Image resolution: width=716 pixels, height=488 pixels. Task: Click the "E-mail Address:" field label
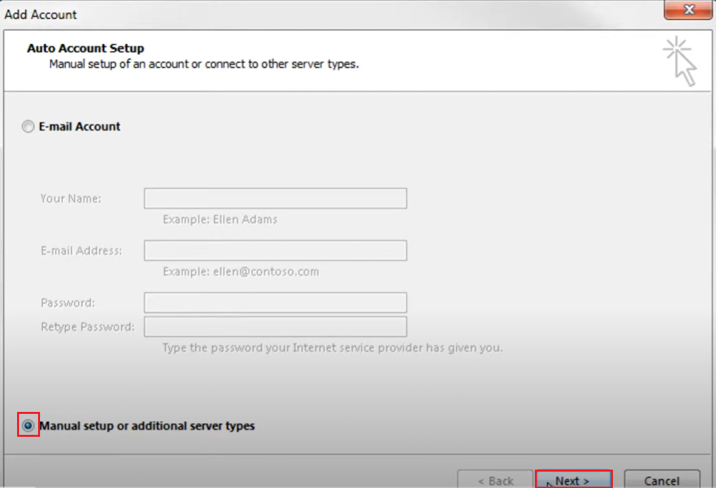[81, 251]
